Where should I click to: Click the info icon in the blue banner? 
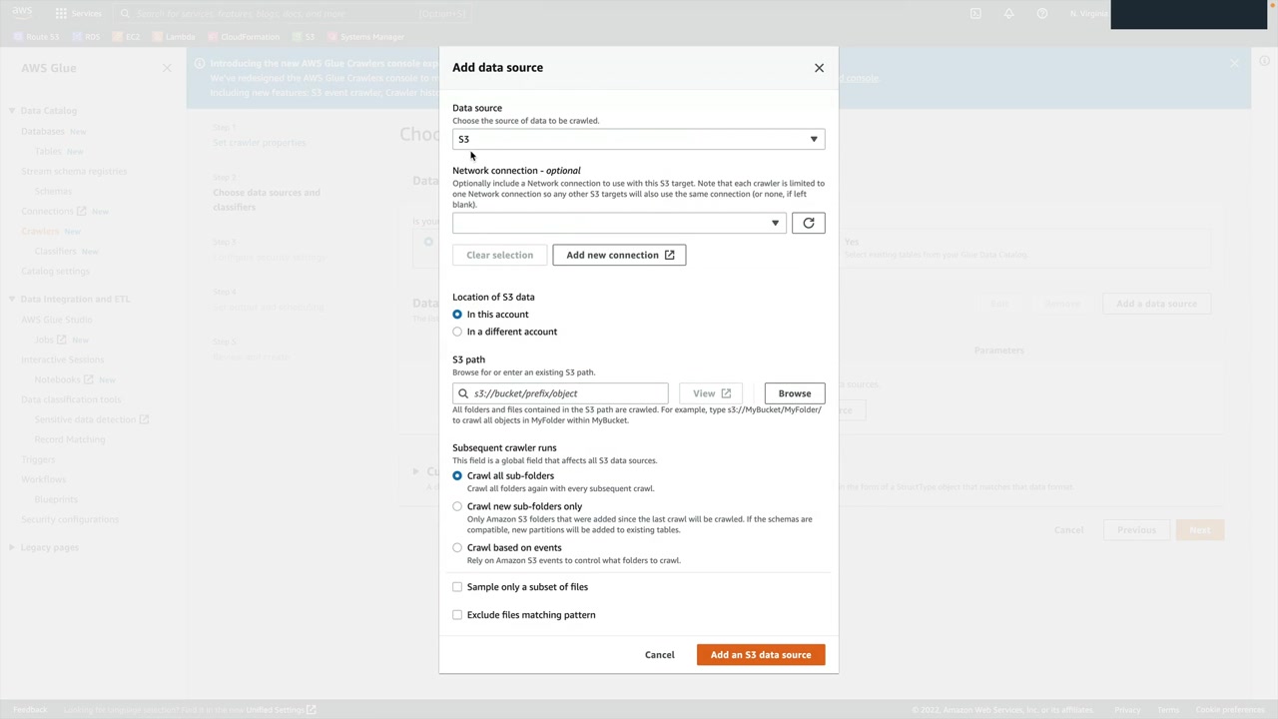200,64
